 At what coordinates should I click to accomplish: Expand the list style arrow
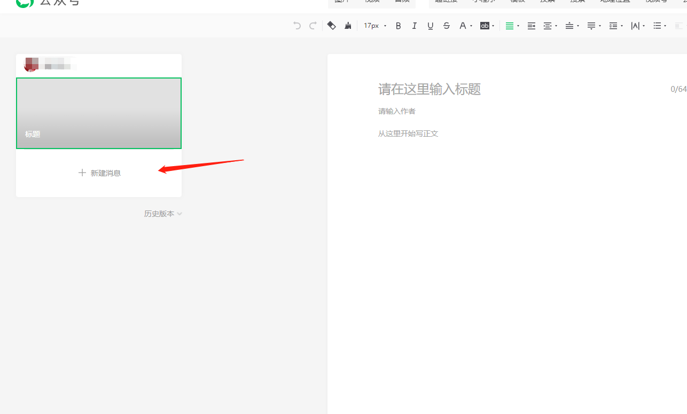666,26
